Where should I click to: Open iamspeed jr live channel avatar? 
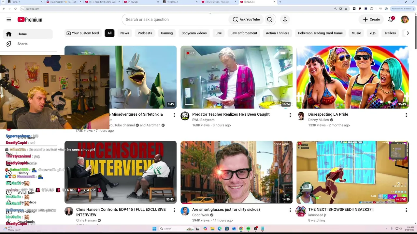click(301, 211)
